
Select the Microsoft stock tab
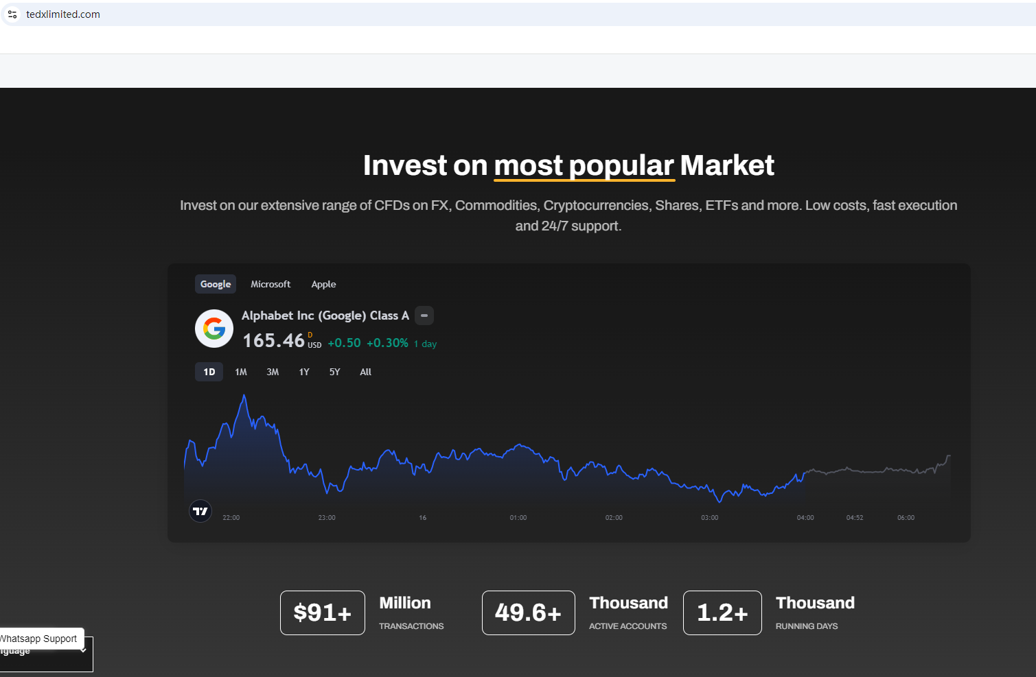coord(270,284)
